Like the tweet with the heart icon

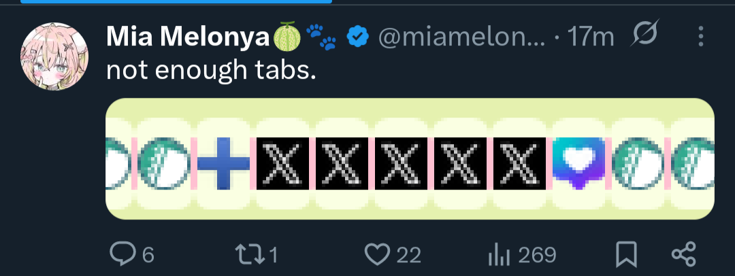(376, 255)
